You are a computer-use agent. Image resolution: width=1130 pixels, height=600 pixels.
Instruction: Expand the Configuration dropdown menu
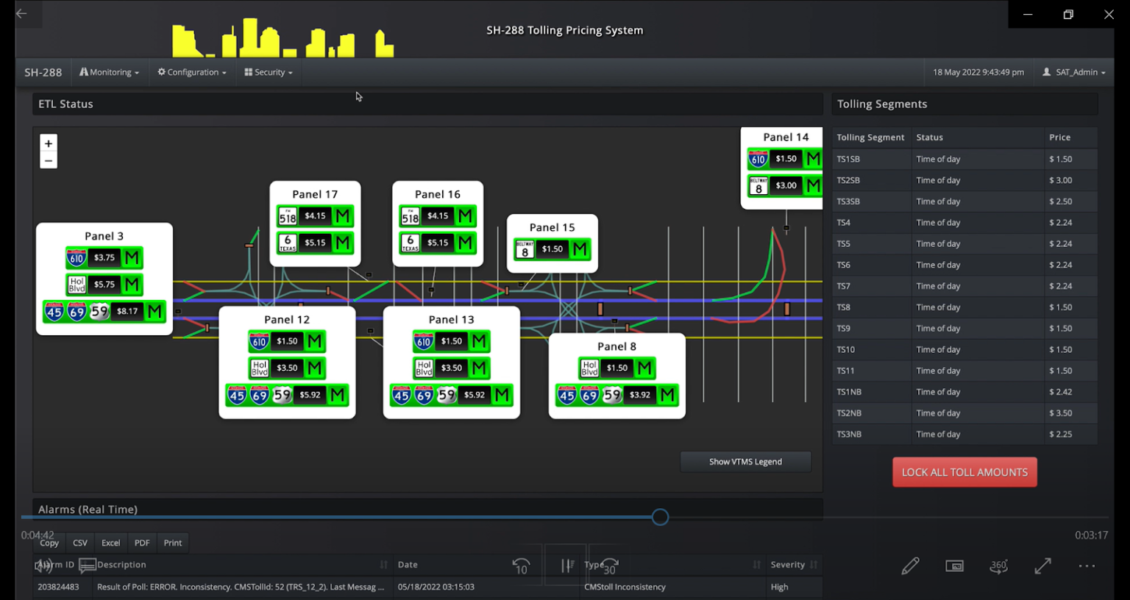192,72
